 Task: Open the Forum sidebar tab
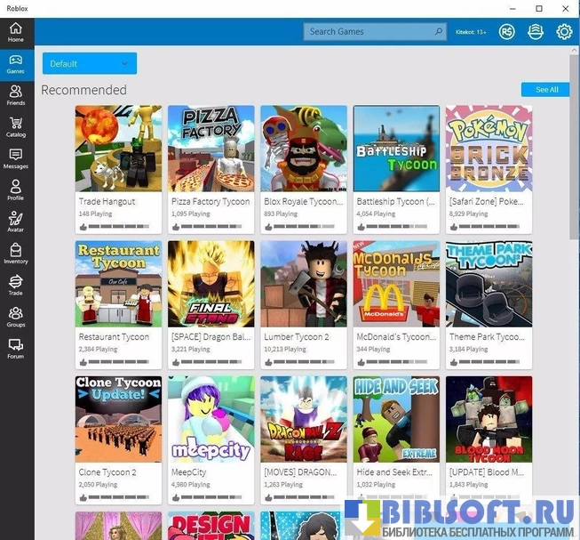[x=16, y=347]
